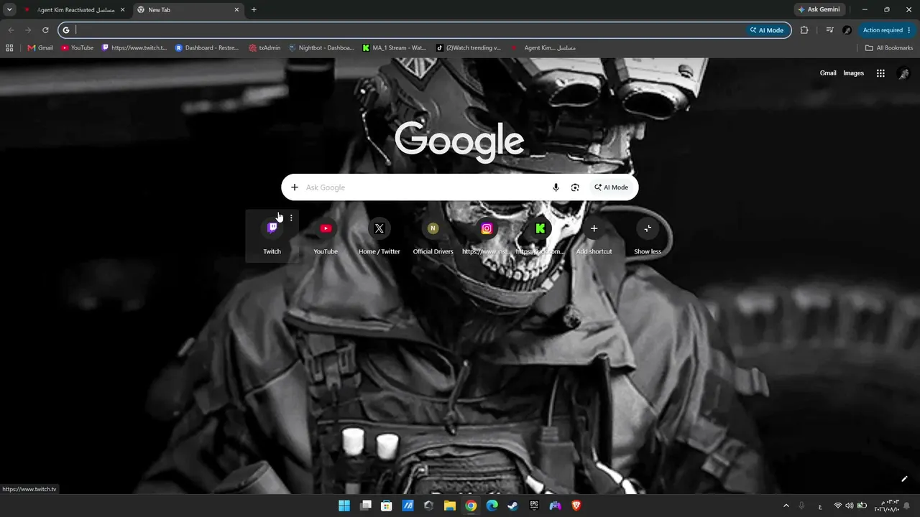The image size is (920, 517).
Task: Launch Microsoft Store from the taskbar
Action: click(x=386, y=506)
